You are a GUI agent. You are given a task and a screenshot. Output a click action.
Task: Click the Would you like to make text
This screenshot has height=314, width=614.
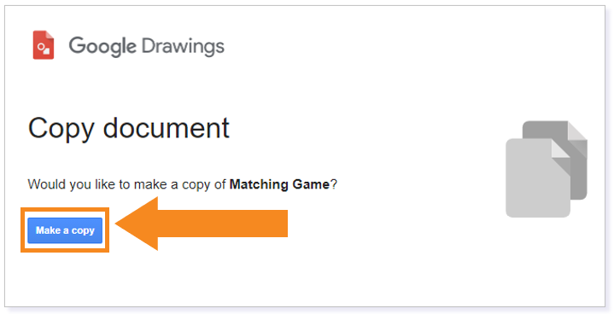tap(98, 183)
